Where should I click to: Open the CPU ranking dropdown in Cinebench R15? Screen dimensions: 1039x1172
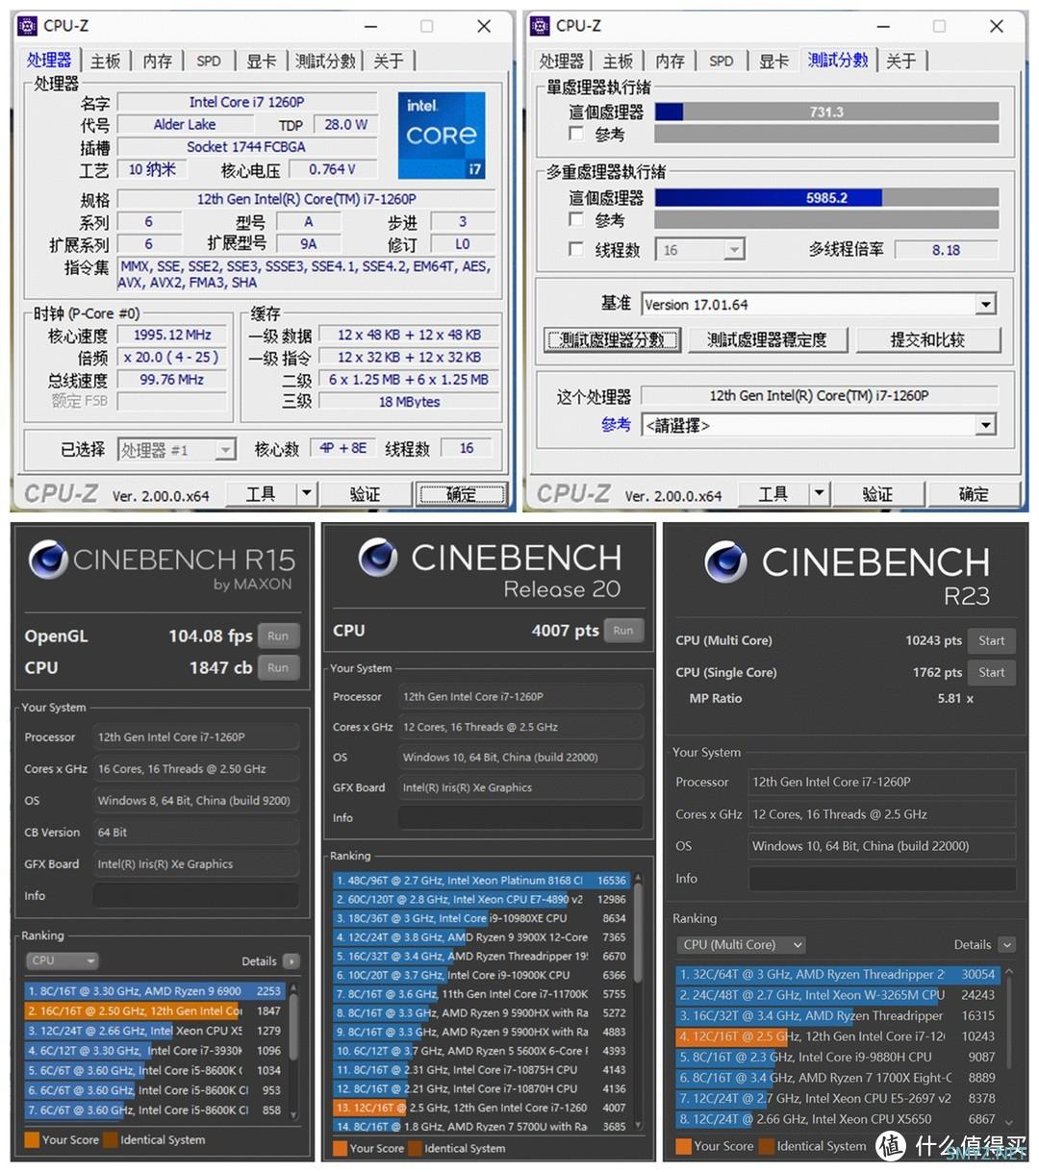62,960
